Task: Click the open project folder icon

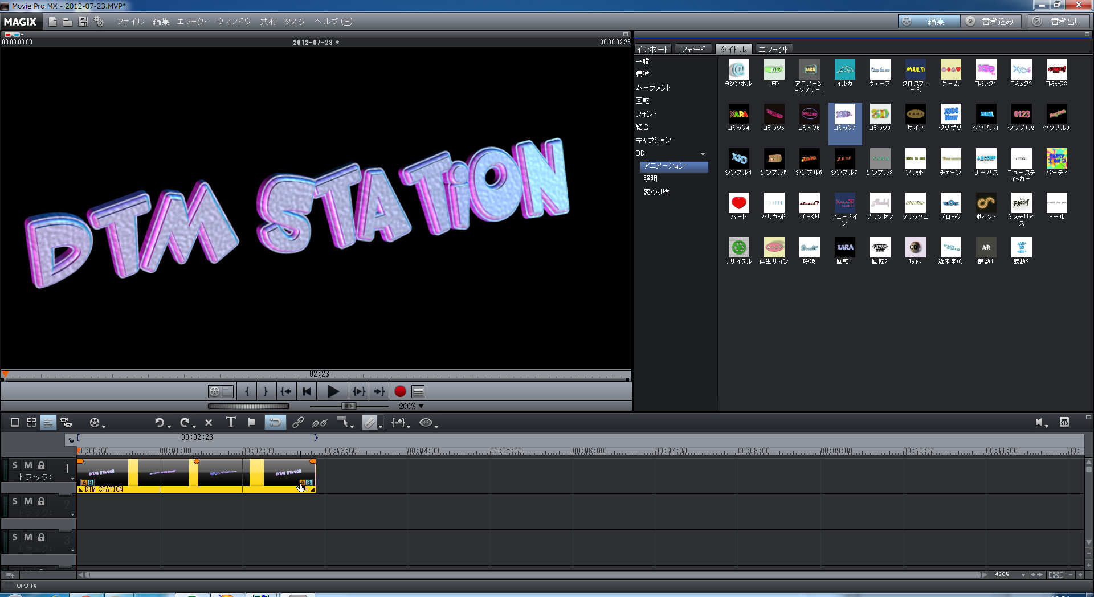Action: (x=67, y=22)
